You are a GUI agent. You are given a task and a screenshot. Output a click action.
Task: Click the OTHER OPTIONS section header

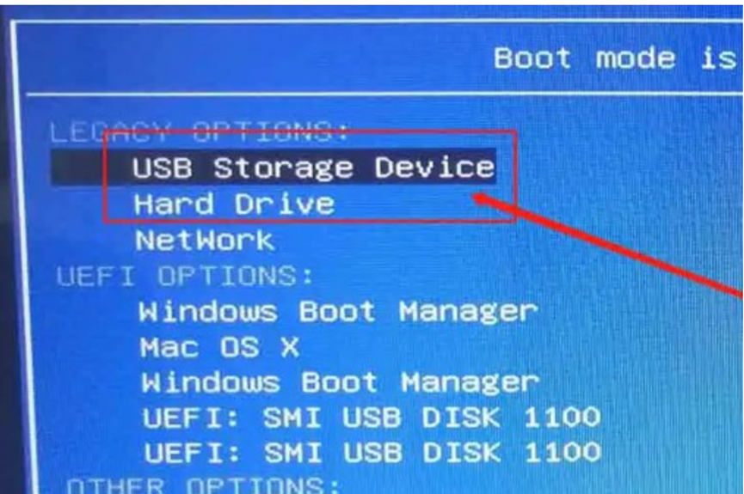[203, 485]
